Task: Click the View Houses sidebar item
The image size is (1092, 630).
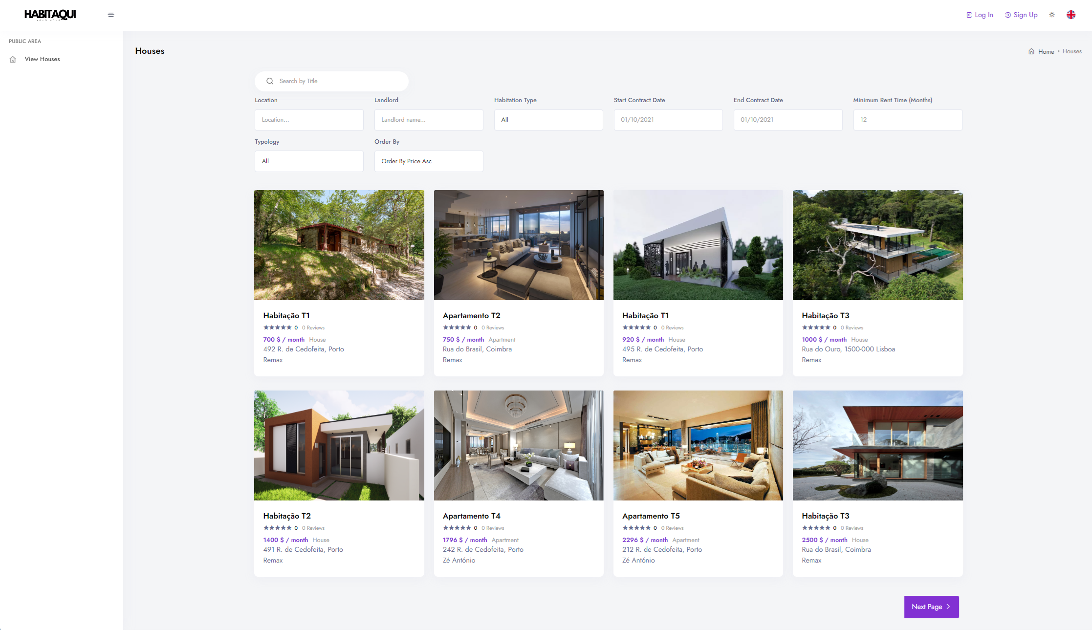Action: click(42, 59)
